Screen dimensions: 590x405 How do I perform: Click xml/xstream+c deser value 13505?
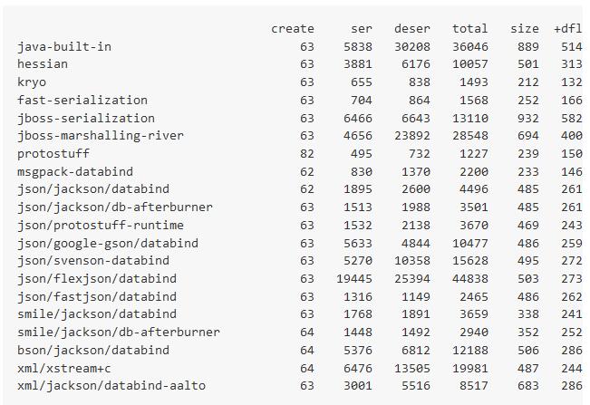point(412,368)
